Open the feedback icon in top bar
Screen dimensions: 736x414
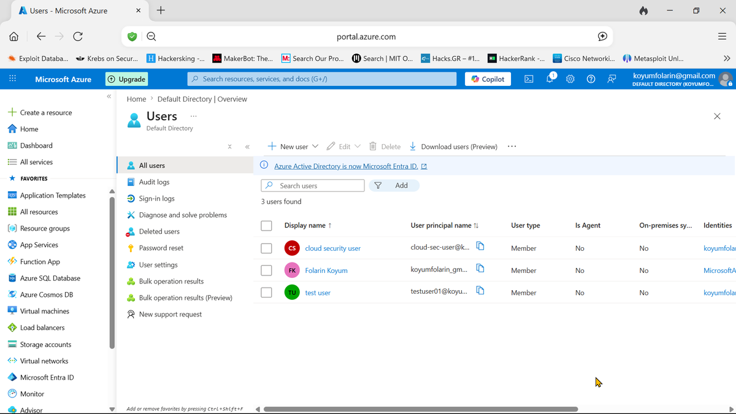pyautogui.click(x=611, y=79)
